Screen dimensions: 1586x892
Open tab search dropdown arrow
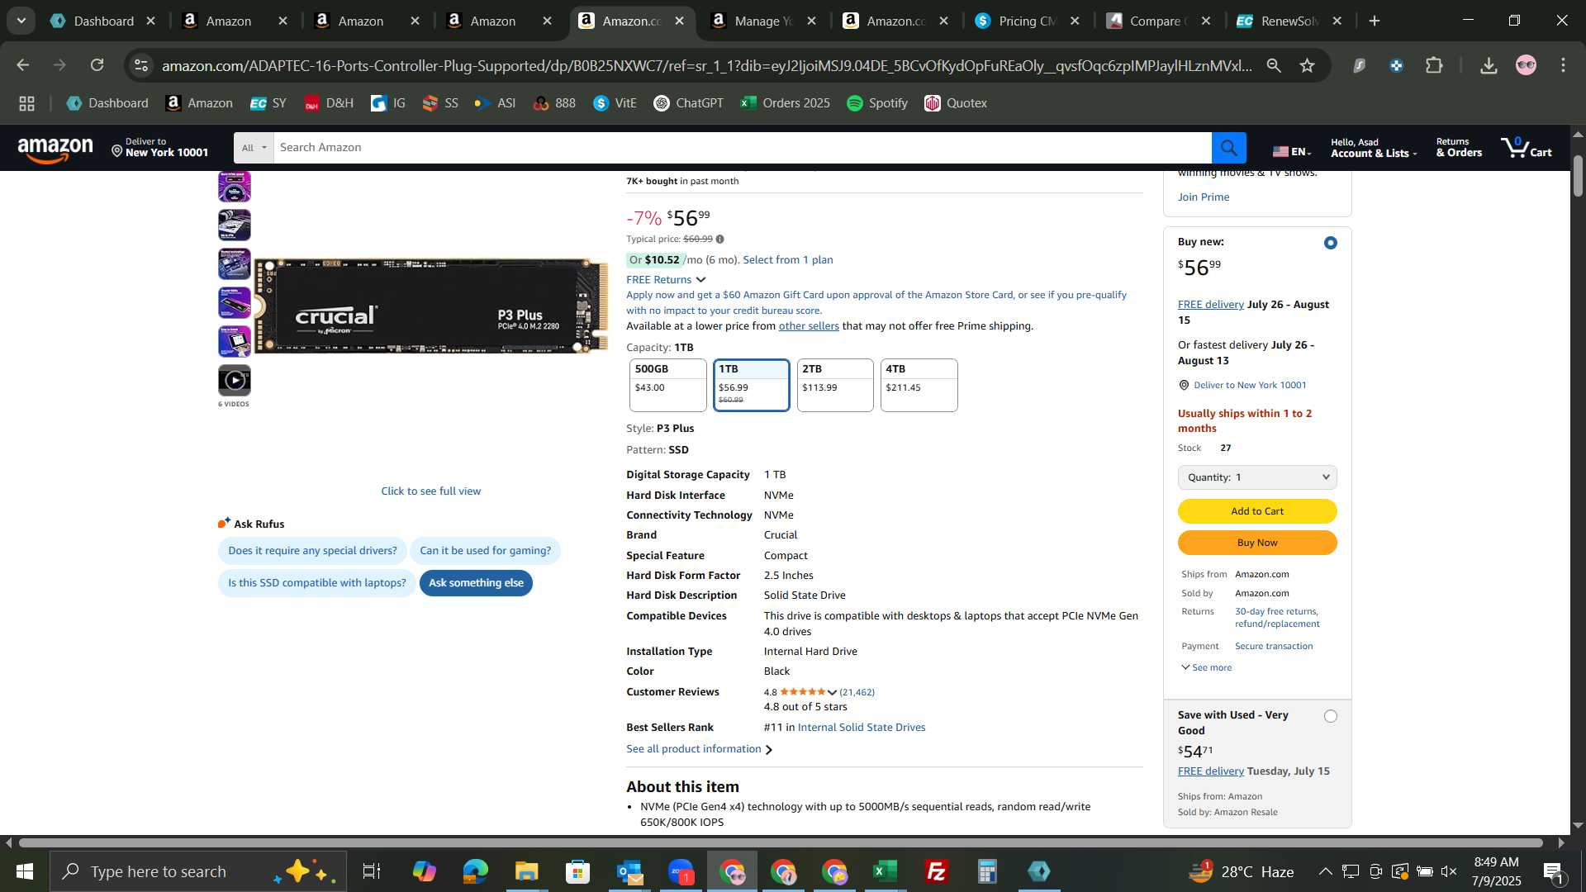tap(21, 21)
